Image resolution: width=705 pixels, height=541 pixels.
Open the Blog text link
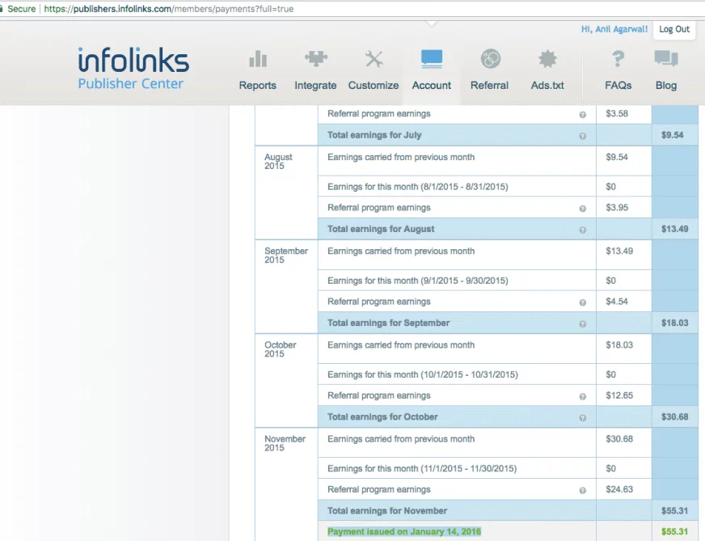pos(666,86)
